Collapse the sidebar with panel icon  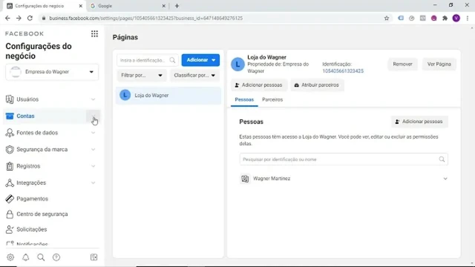tap(94, 257)
